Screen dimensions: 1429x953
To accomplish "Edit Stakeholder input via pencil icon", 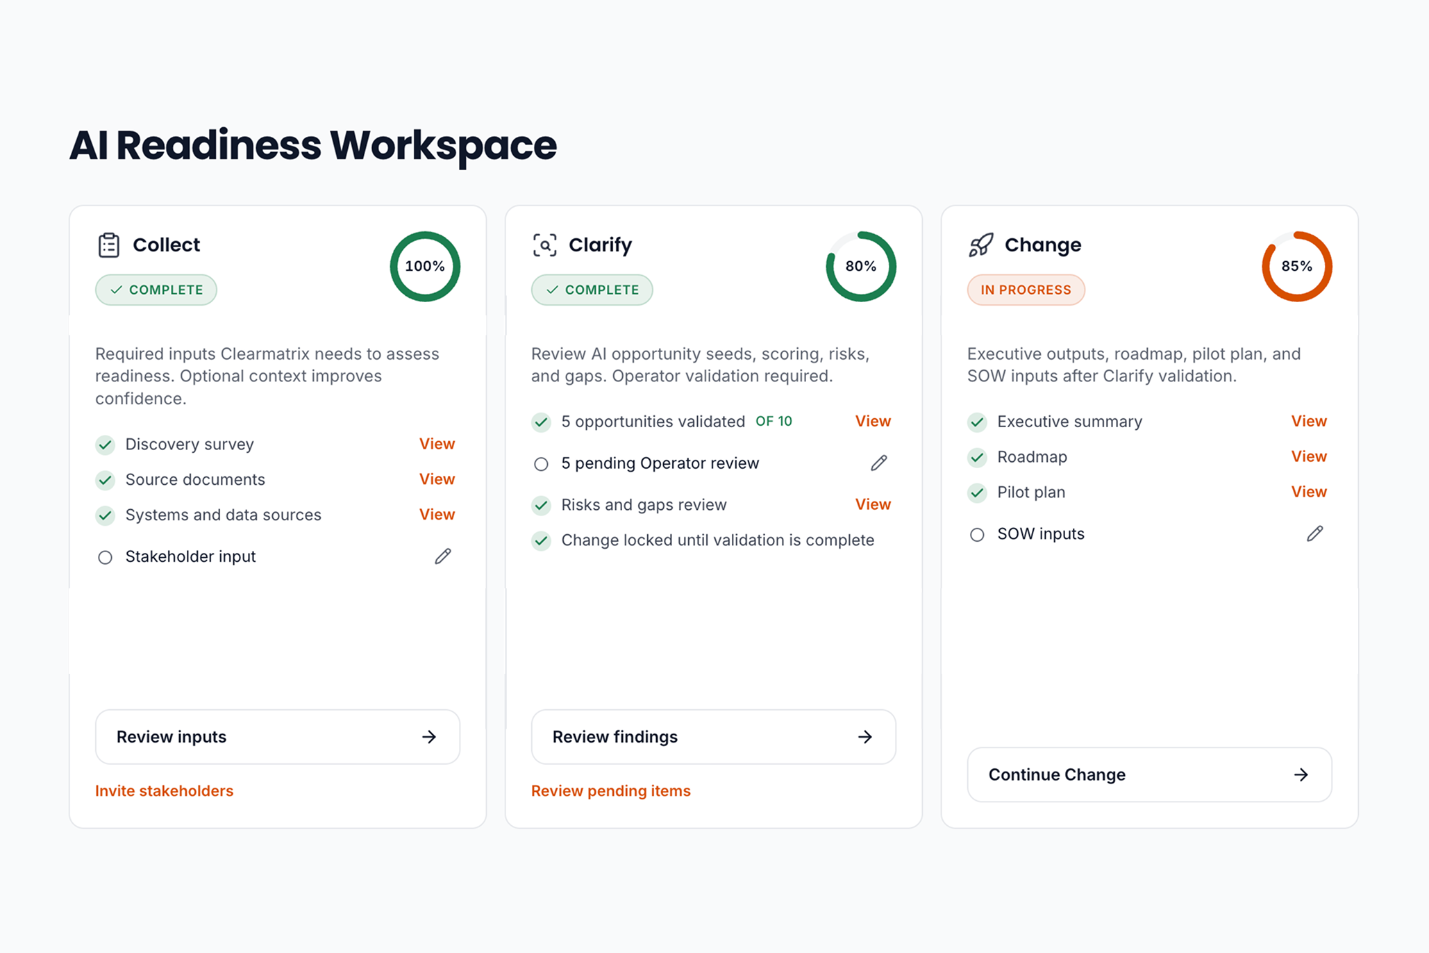I will tap(443, 556).
